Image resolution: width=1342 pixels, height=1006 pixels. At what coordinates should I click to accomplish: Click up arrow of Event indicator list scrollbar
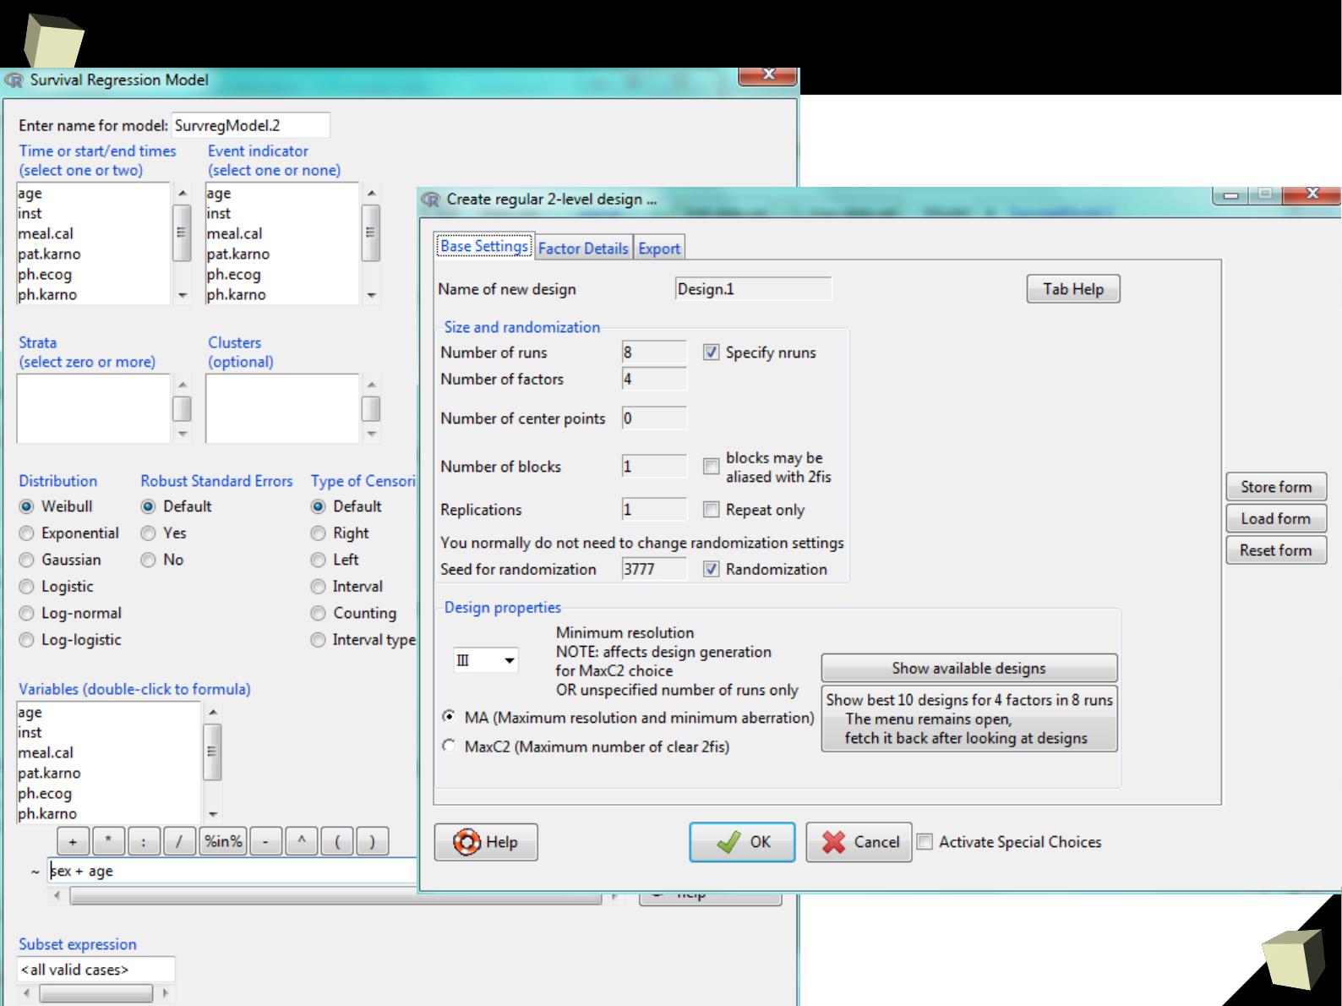372,193
